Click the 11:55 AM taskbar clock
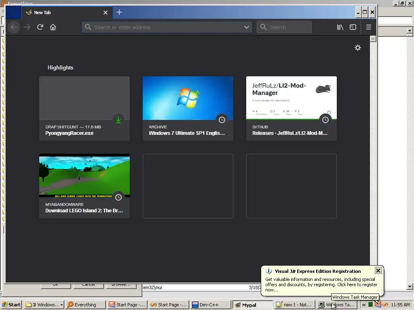The width and height of the screenshot is (414, 310). (400, 305)
